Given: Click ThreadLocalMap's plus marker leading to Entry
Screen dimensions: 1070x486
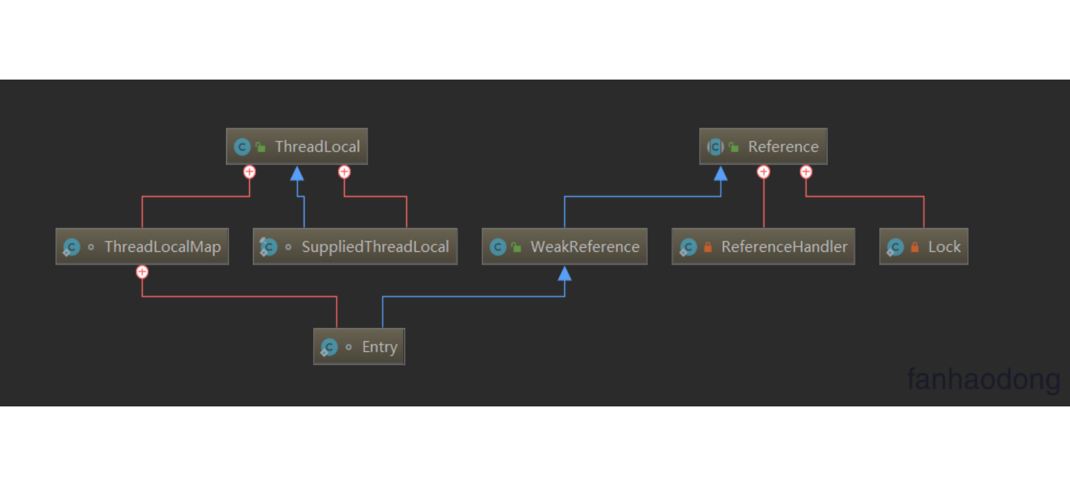Looking at the screenshot, I should [142, 272].
